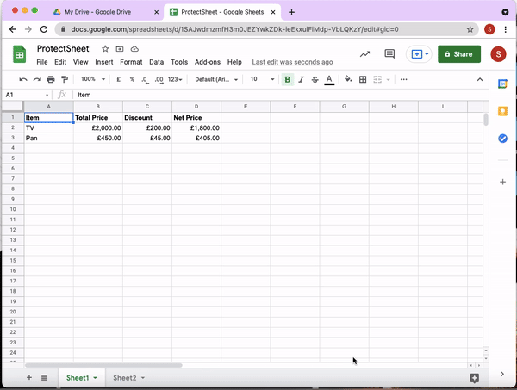Star the ProtectSheet document

pos(105,49)
